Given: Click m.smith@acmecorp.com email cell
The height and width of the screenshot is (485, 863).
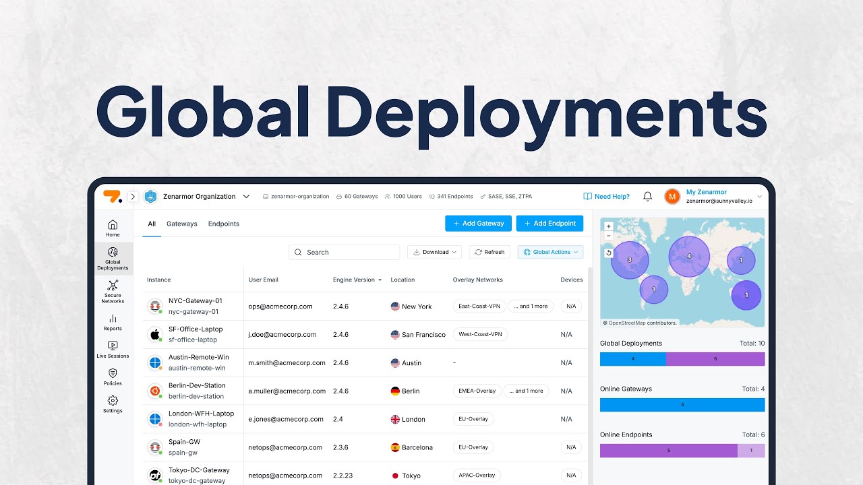Looking at the screenshot, I should pyautogui.click(x=287, y=363).
